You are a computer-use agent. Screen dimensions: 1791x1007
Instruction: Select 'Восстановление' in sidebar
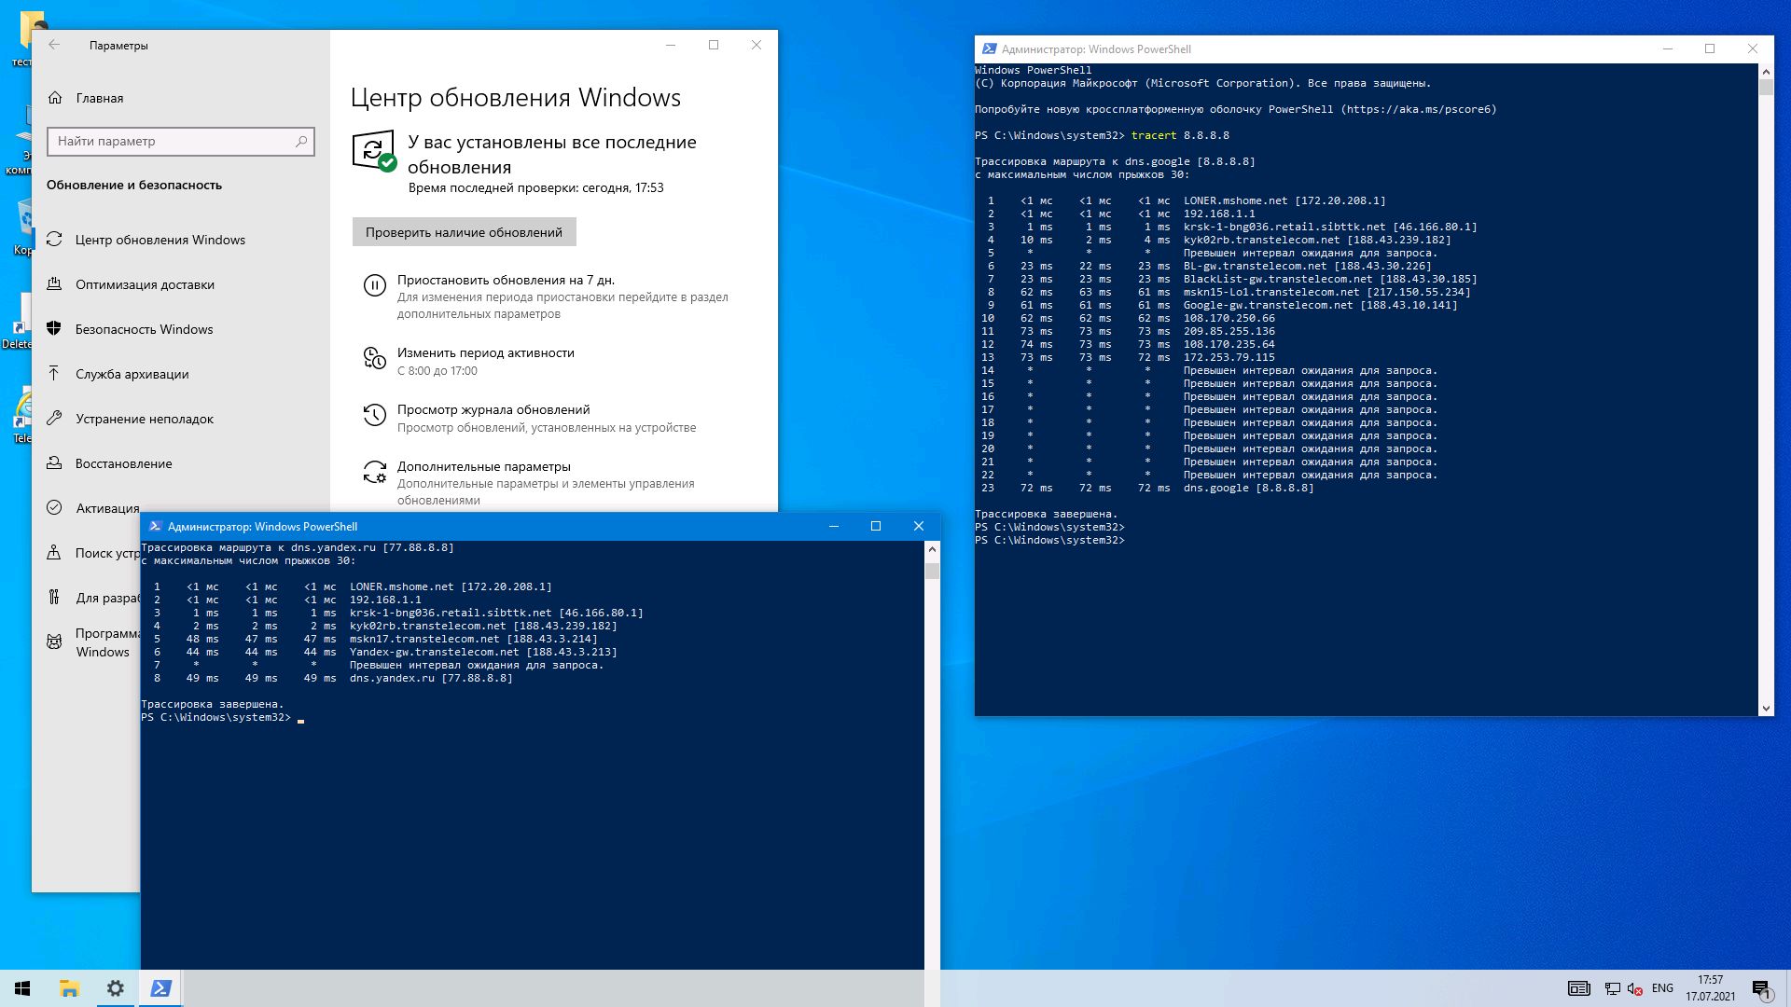[123, 463]
